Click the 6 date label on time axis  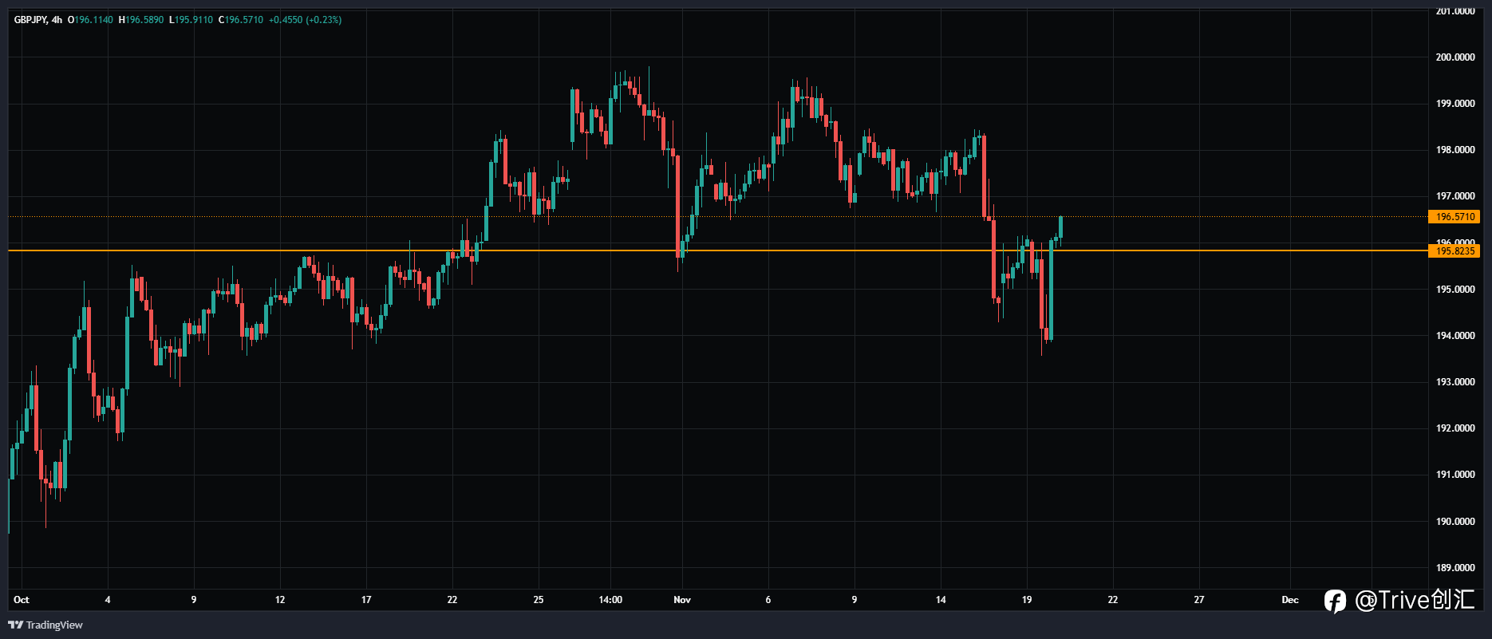coord(768,600)
